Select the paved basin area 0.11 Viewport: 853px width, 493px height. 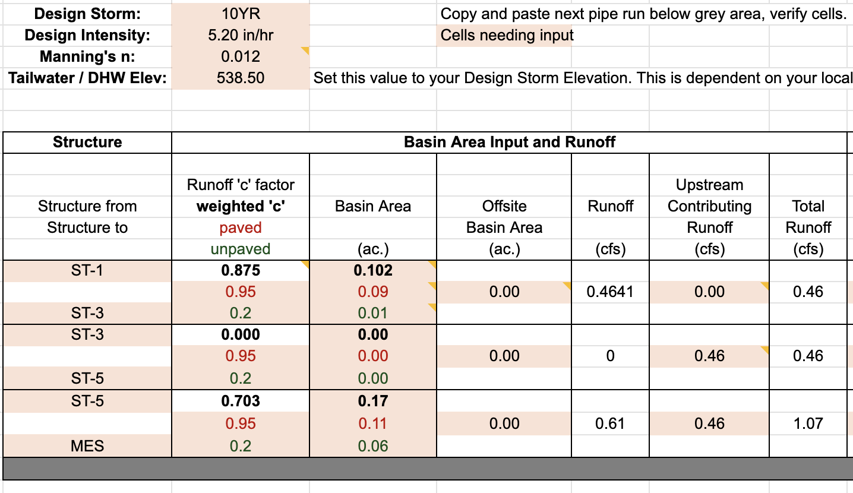[373, 424]
